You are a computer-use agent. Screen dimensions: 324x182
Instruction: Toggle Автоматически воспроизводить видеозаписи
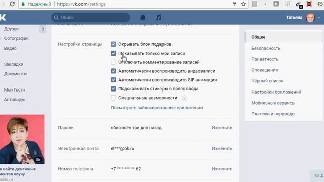click(x=113, y=71)
